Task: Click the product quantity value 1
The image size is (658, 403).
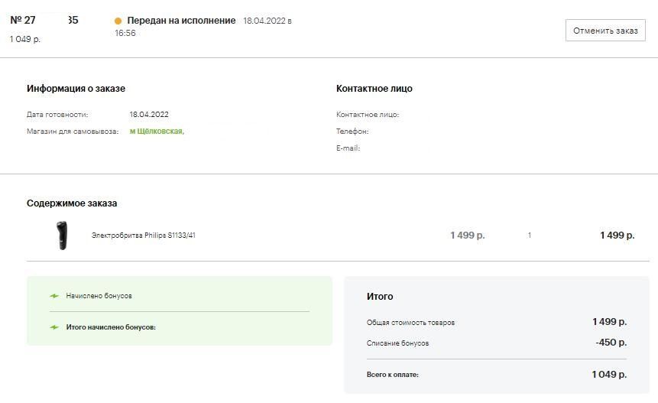Action: [x=530, y=236]
